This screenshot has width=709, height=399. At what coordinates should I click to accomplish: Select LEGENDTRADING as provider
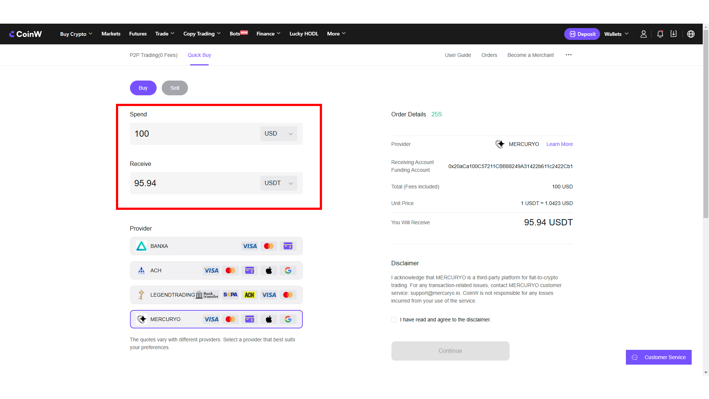click(x=216, y=295)
